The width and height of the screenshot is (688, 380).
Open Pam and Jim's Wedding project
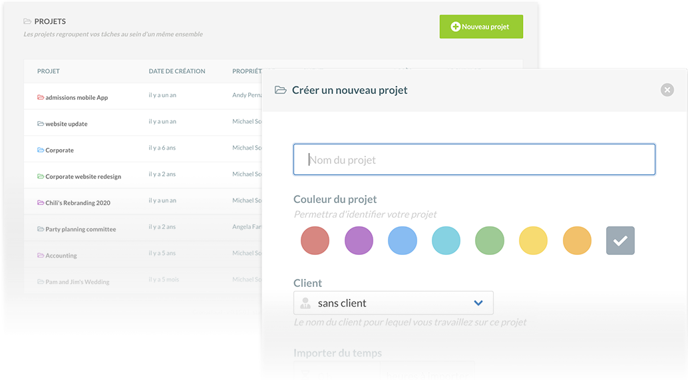(x=77, y=282)
